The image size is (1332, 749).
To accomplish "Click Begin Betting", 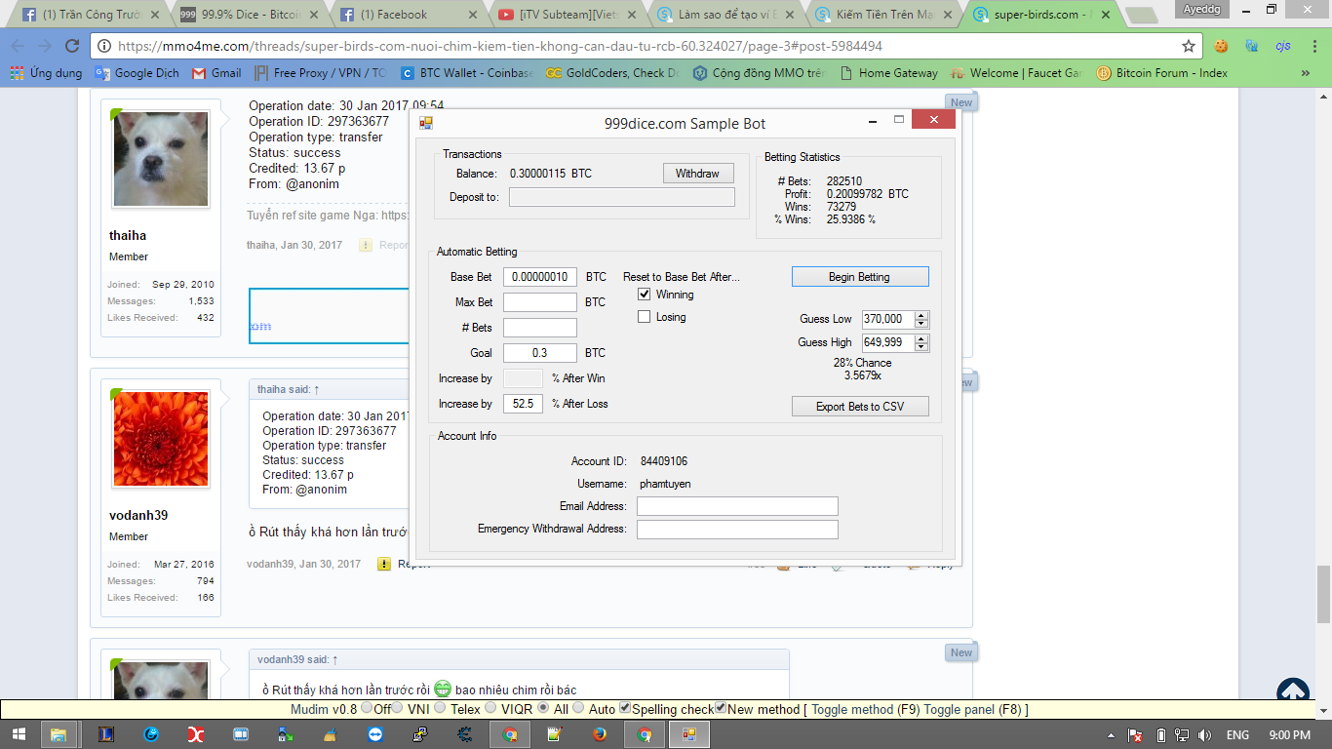I will click(859, 277).
